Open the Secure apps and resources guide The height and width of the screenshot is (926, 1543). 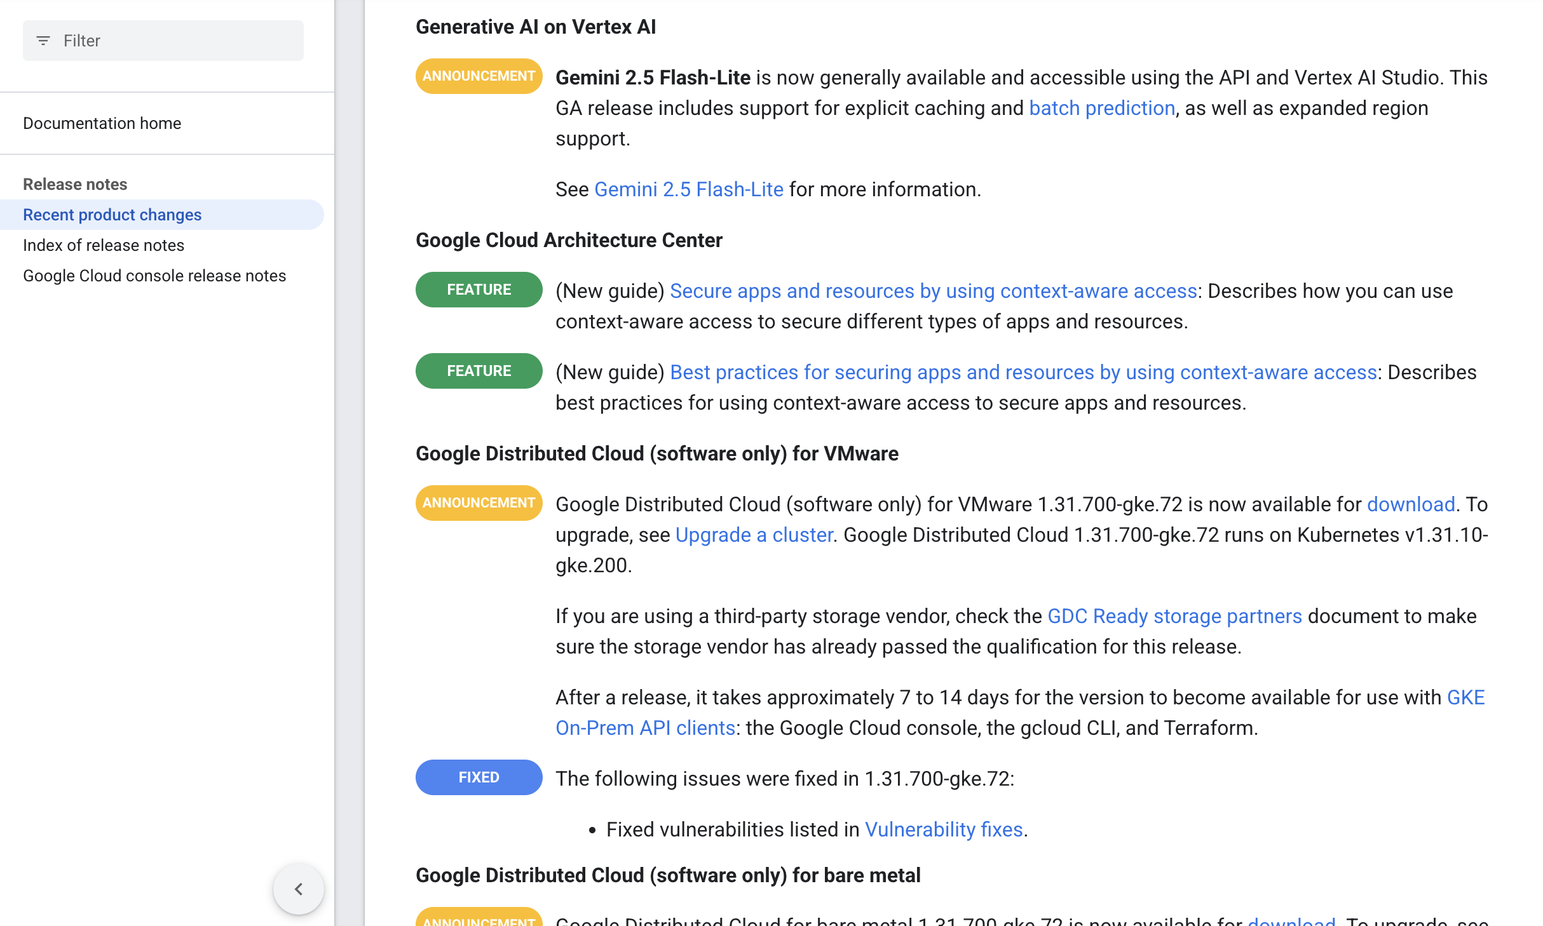(x=934, y=290)
